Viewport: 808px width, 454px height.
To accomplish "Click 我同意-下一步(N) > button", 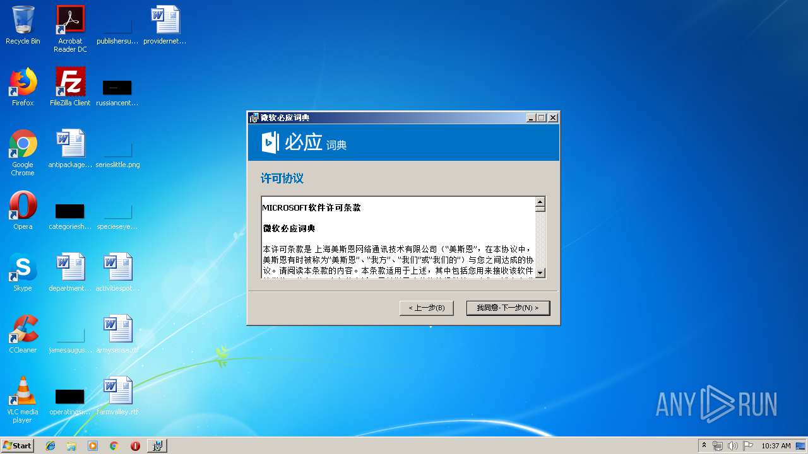I will coord(508,308).
